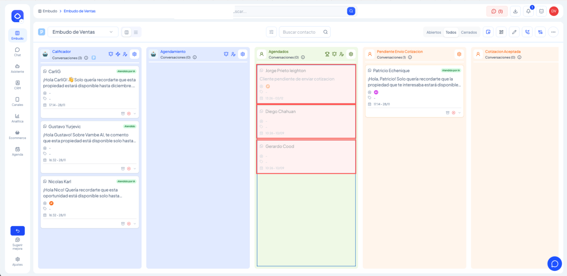Screen dimensions: 567x276
Task: Expand the Patricio Echenique card chevron
Action: [460, 113]
